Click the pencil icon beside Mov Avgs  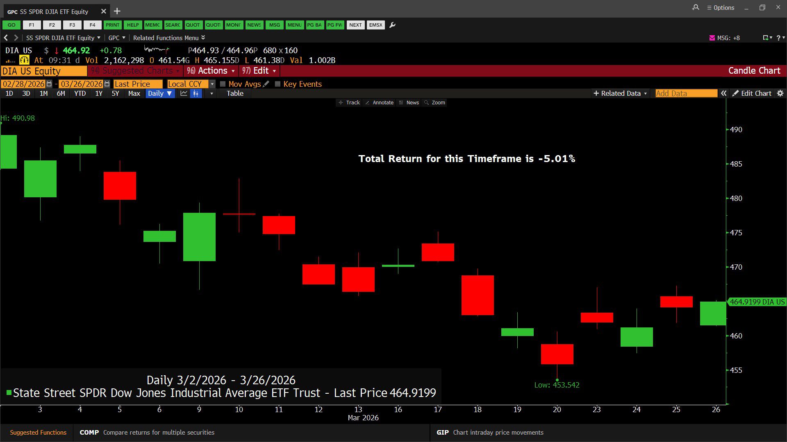tap(266, 84)
